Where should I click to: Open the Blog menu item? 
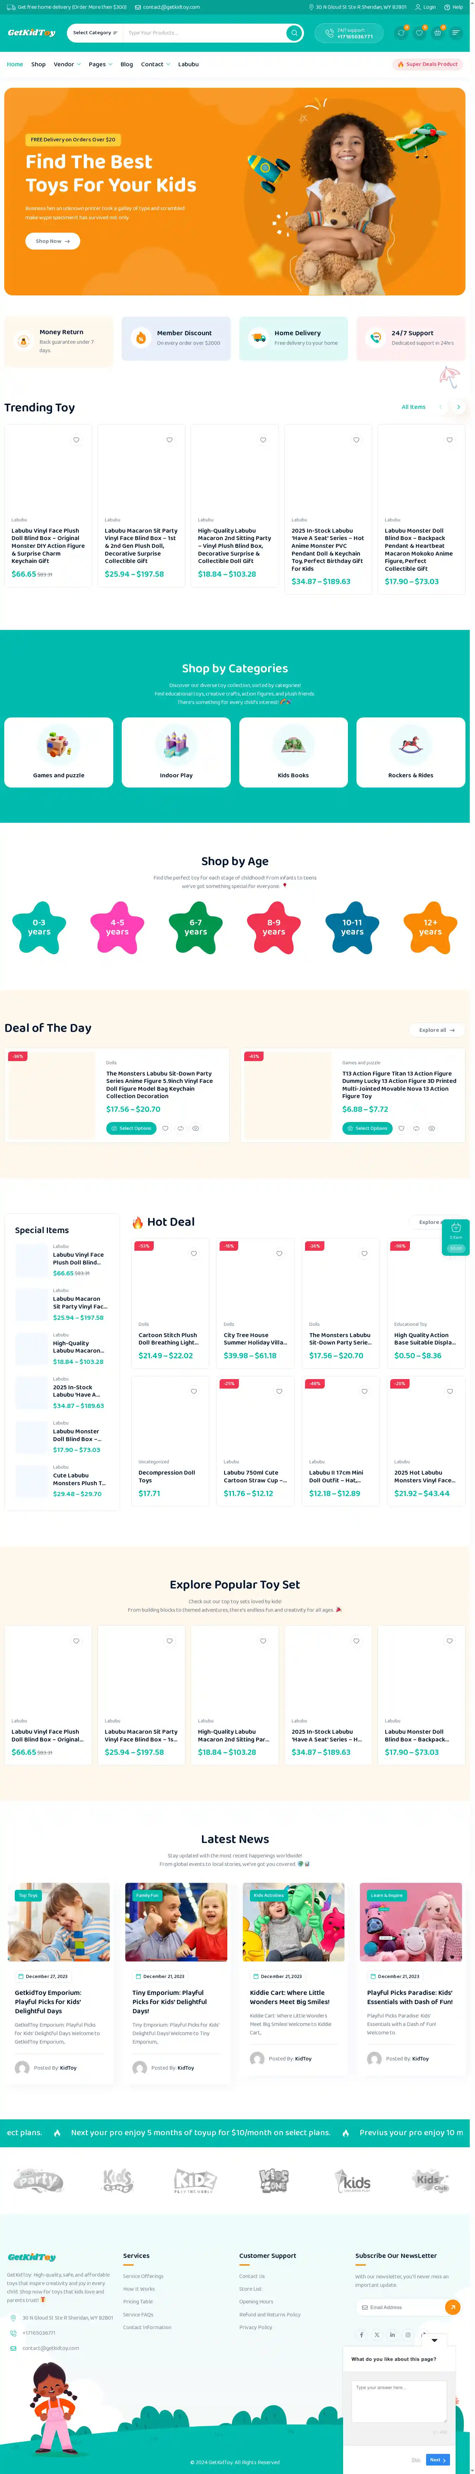[126, 65]
